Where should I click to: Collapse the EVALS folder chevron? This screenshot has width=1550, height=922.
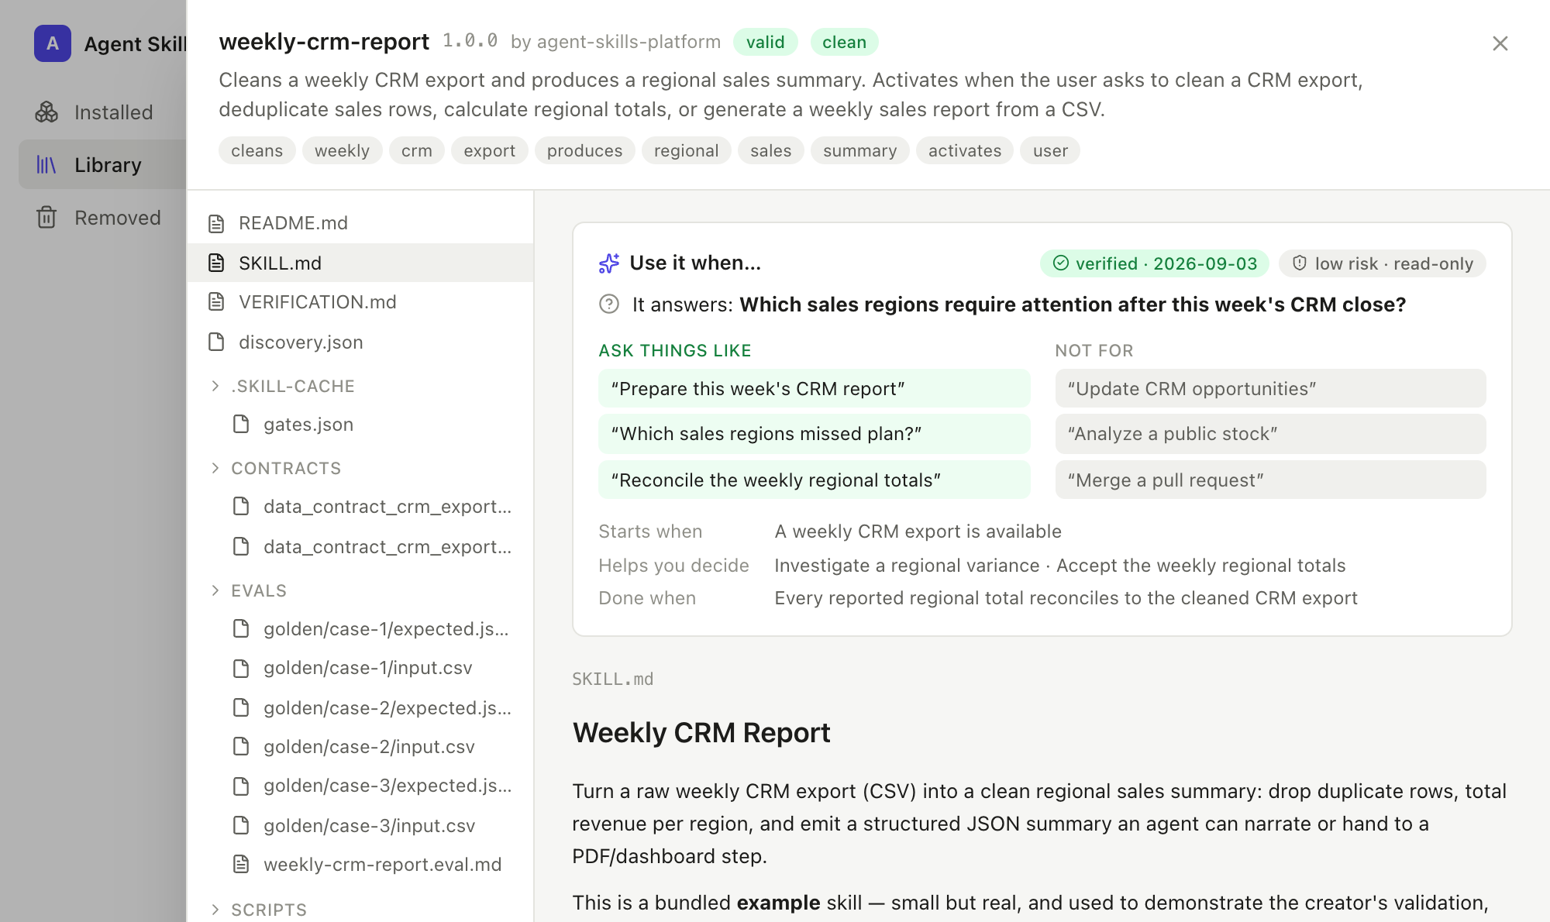215,590
